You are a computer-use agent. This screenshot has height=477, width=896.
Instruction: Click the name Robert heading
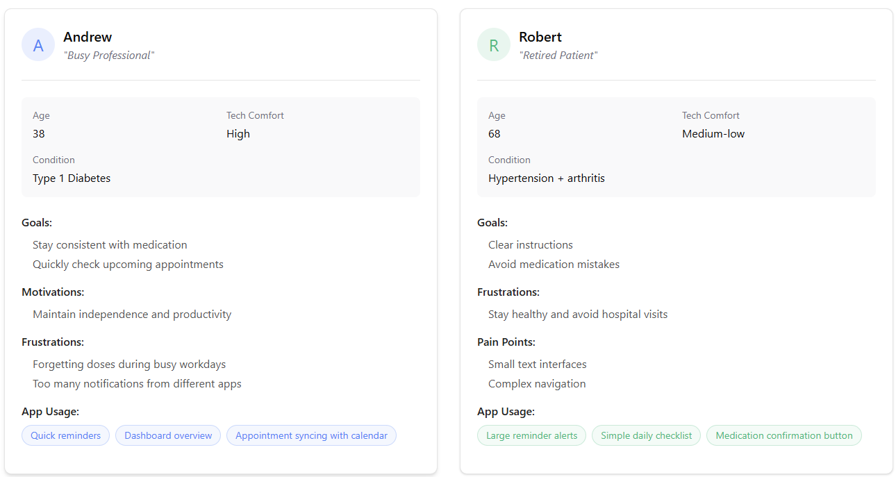[x=541, y=37]
